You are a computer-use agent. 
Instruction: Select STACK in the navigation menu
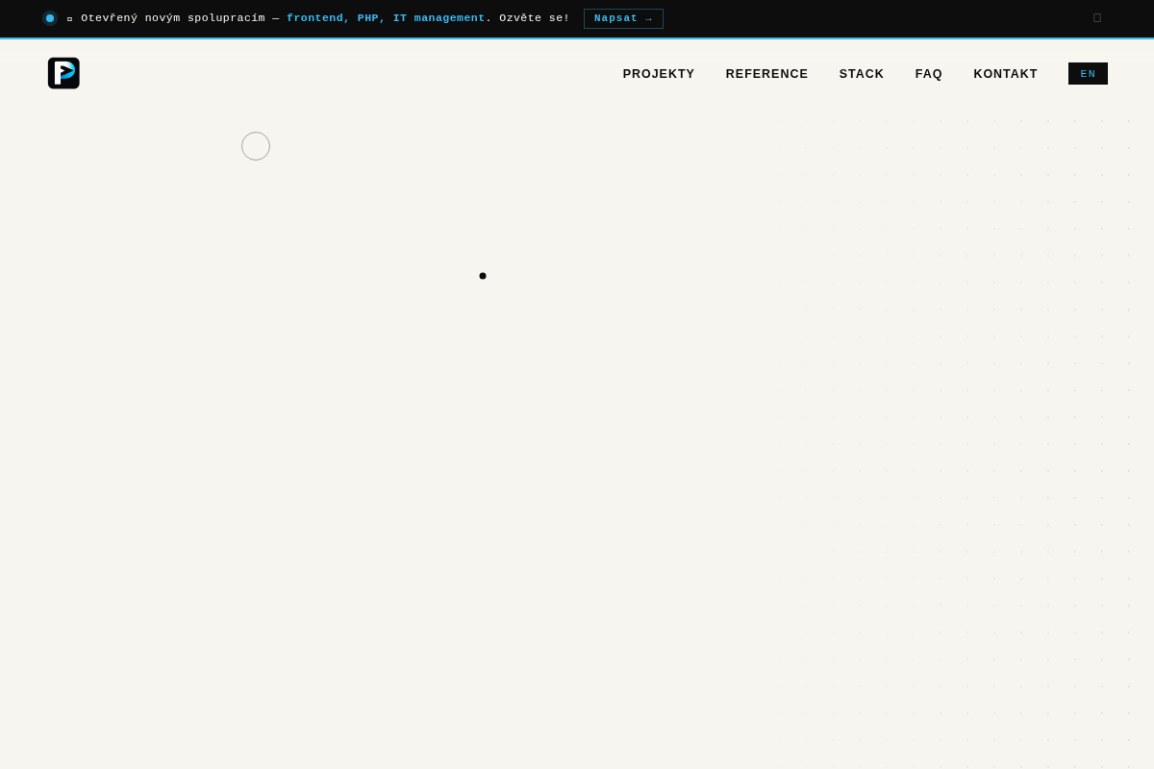[862, 74]
